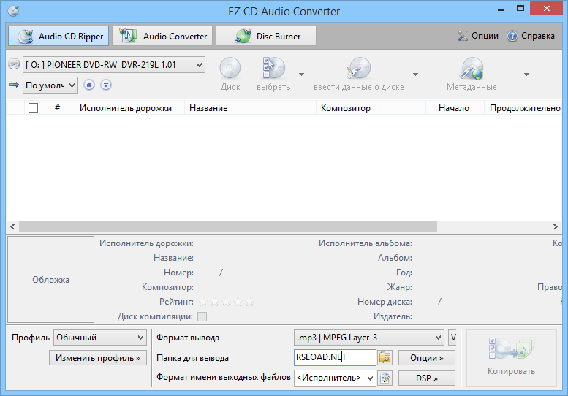
Task: Enable the compilation disc (Диск компиляции) checkbox
Action: point(202,316)
